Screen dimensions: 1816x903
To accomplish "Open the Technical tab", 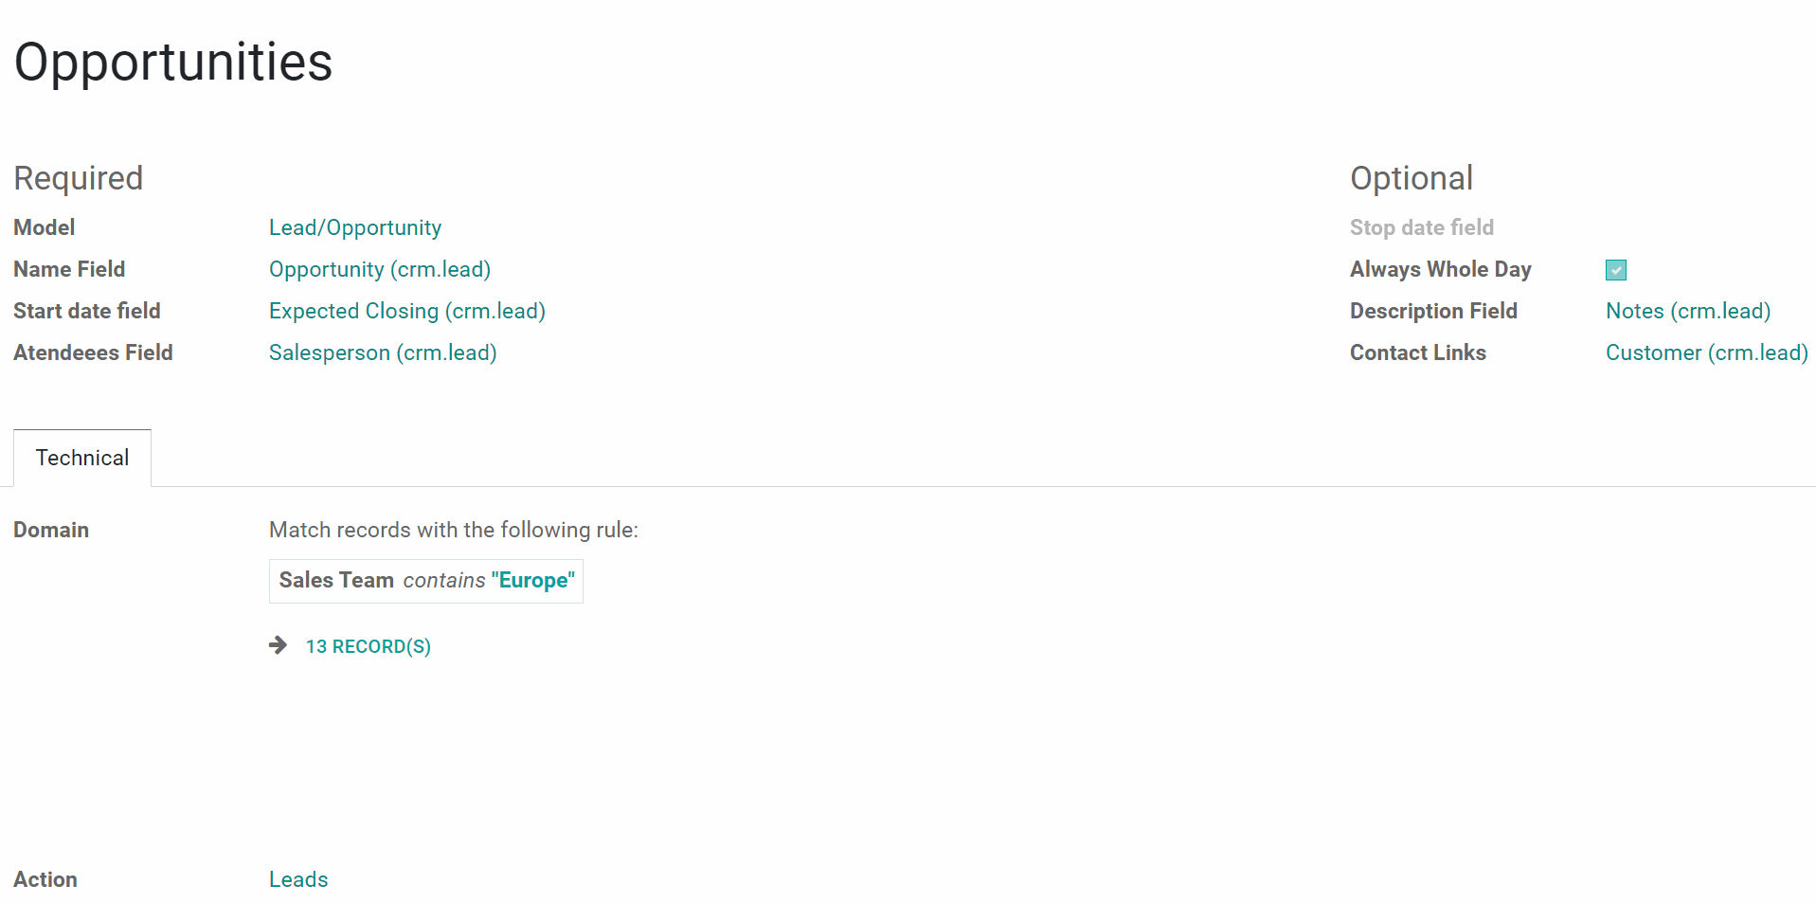I will (x=82, y=458).
